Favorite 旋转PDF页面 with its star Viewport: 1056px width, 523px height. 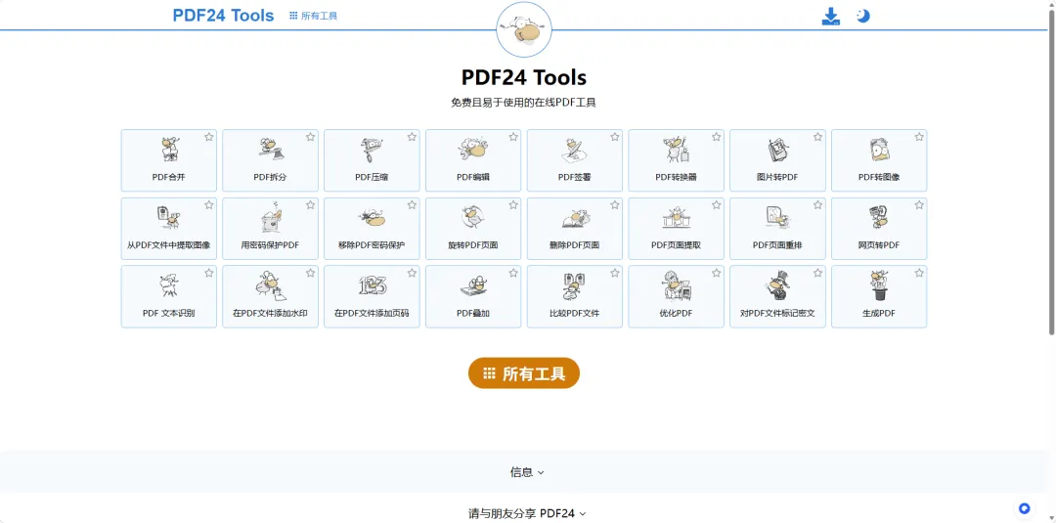coord(513,204)
